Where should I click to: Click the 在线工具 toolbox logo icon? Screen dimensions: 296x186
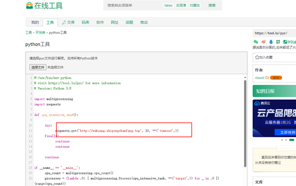pyautogui.click(x=29, y=6)
